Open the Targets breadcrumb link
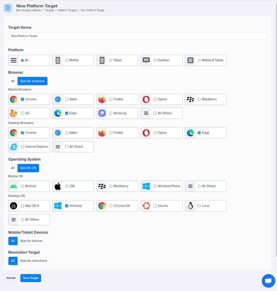 click(50, 11)
